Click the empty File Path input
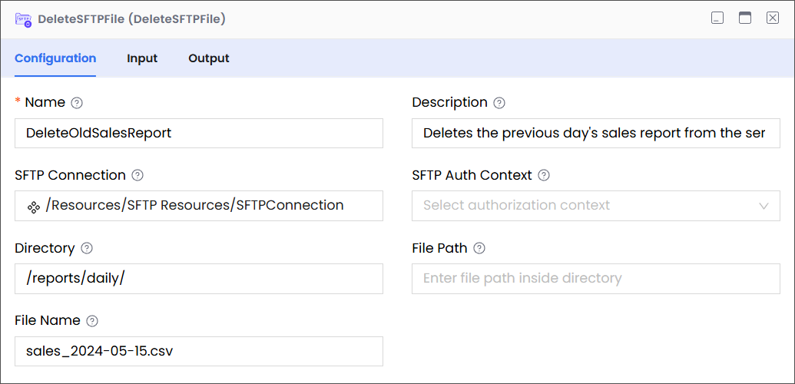 coord(595,279)
